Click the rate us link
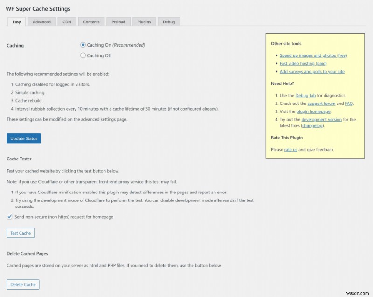 tap(290, 150)
